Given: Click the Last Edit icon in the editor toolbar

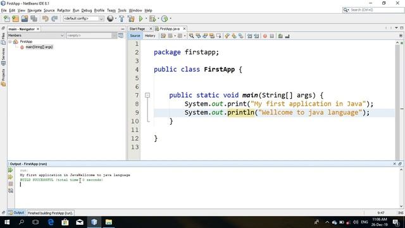Looking at the screenshot, I should tap(163, 36).
